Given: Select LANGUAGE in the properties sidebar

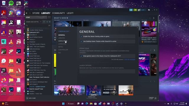Looking at the screenshot, I should tap(62, 44).
